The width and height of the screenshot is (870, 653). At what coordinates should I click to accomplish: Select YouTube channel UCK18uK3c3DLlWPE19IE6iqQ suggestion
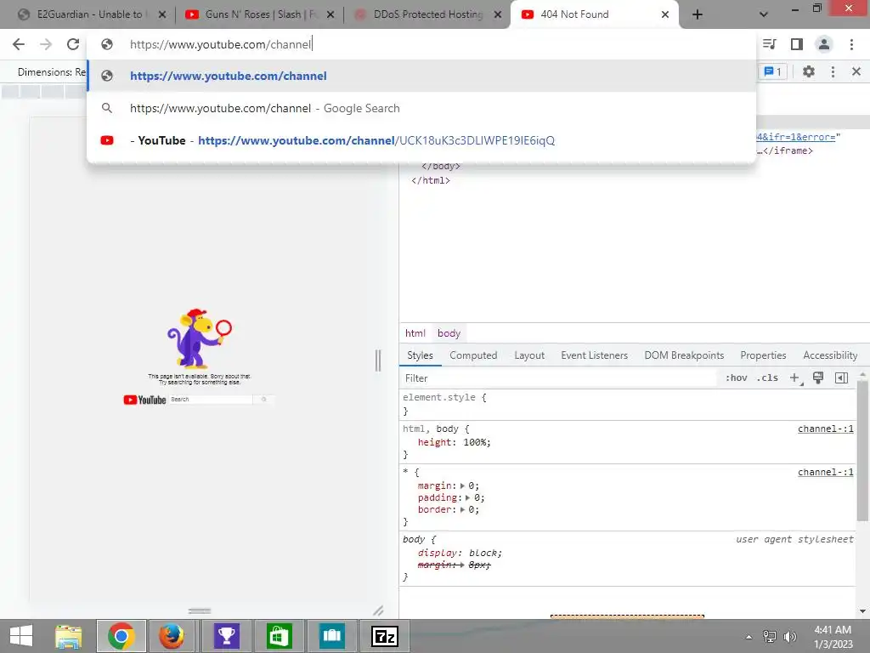[x=421, y=140]
